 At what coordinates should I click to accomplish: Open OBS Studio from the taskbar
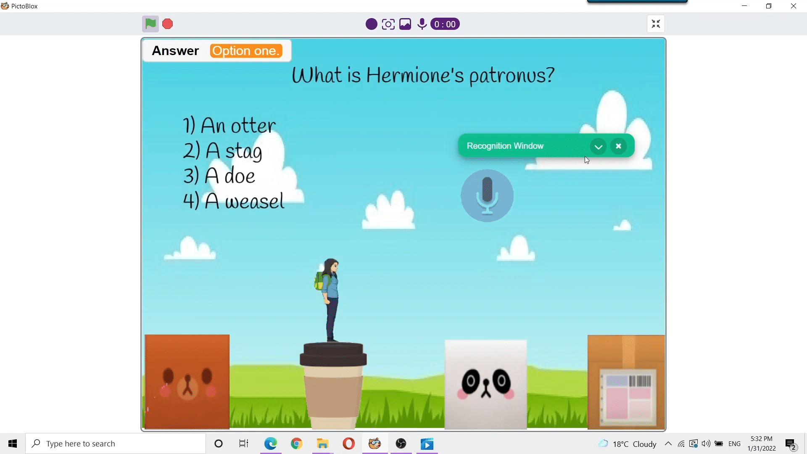[401, 443]
